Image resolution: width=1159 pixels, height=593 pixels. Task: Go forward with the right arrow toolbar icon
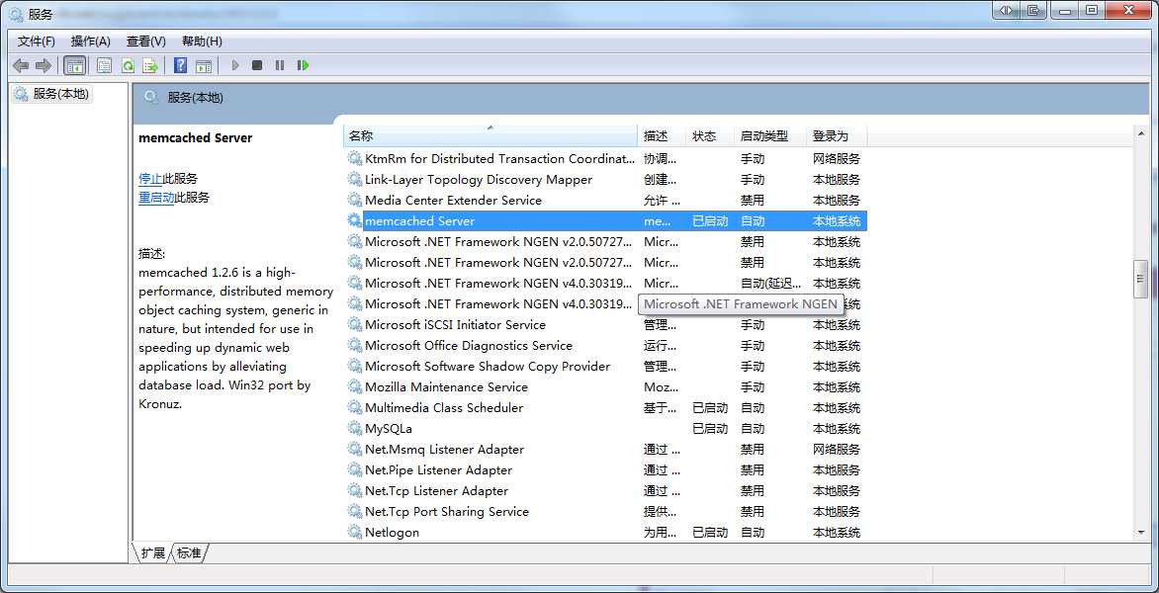[x=44, y=66]
